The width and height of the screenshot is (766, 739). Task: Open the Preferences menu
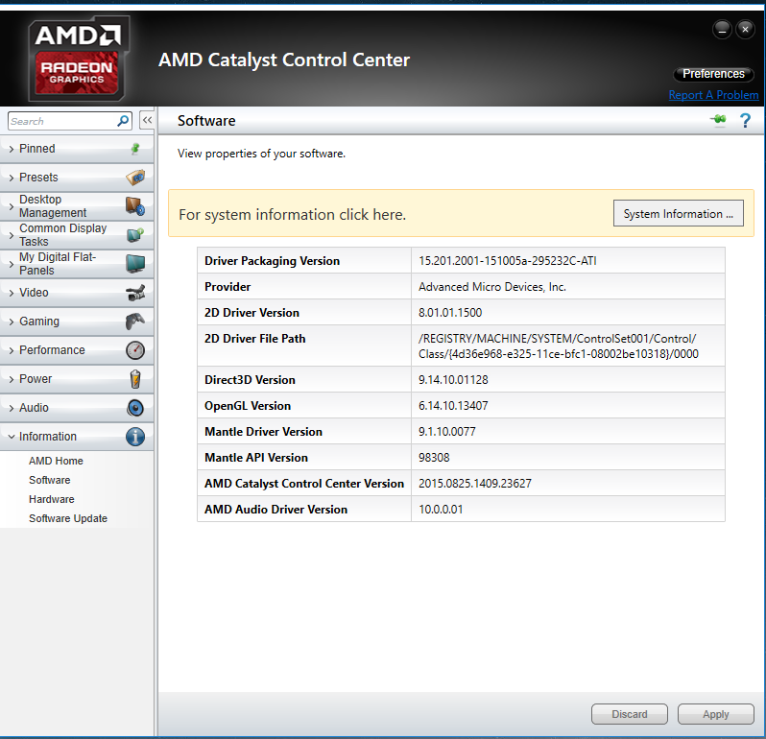point(713,74)
